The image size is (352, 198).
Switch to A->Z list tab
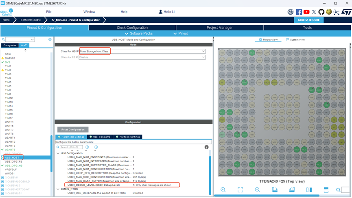click(24, 45)
